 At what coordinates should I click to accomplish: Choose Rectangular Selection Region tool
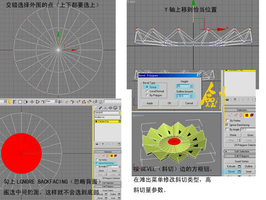[x=20, y=102]
